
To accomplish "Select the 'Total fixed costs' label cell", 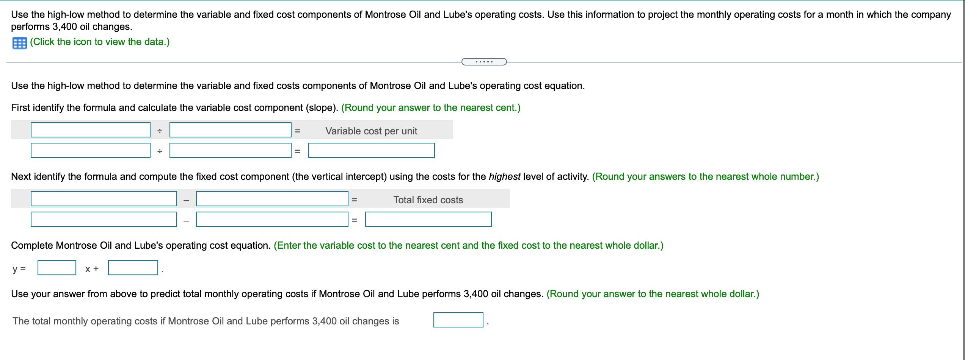I will click(x=428, y=200).
